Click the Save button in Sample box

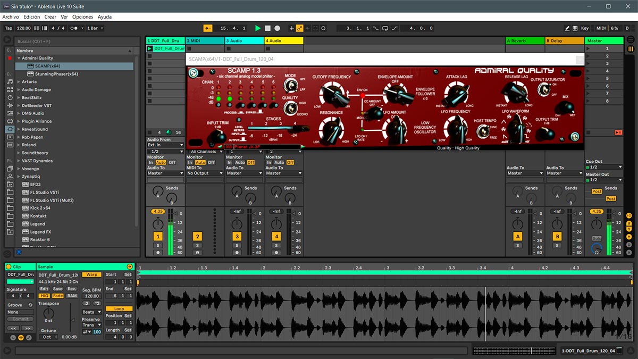[58, 289]
